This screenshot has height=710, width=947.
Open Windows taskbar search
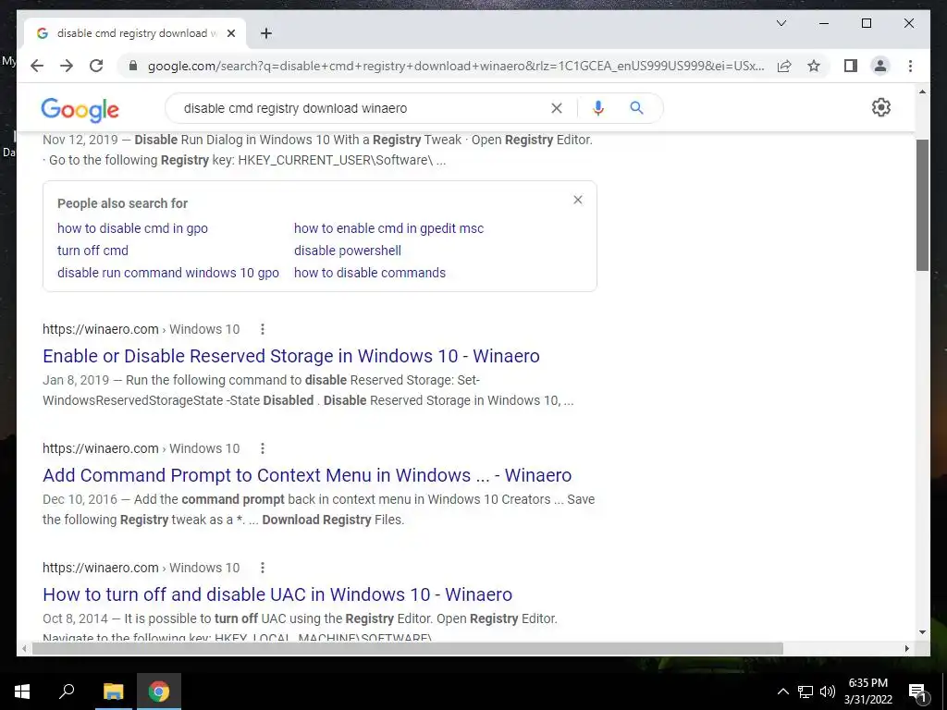[67, 692]
